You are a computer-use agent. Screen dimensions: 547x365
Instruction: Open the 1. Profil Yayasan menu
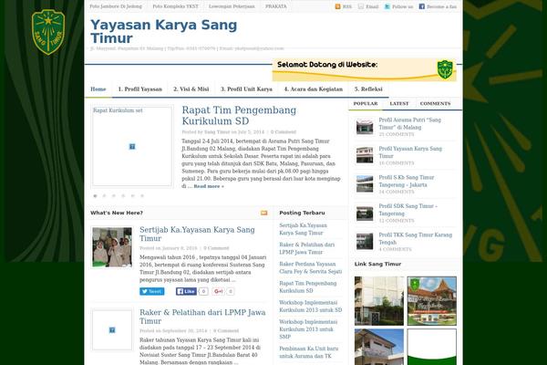(x=139, y=89)
